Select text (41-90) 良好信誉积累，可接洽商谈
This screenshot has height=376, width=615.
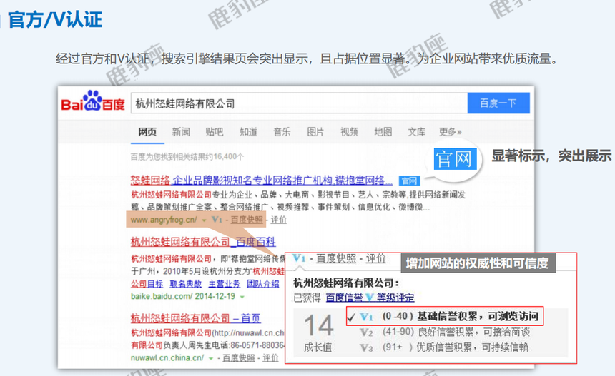click(456, 332)
